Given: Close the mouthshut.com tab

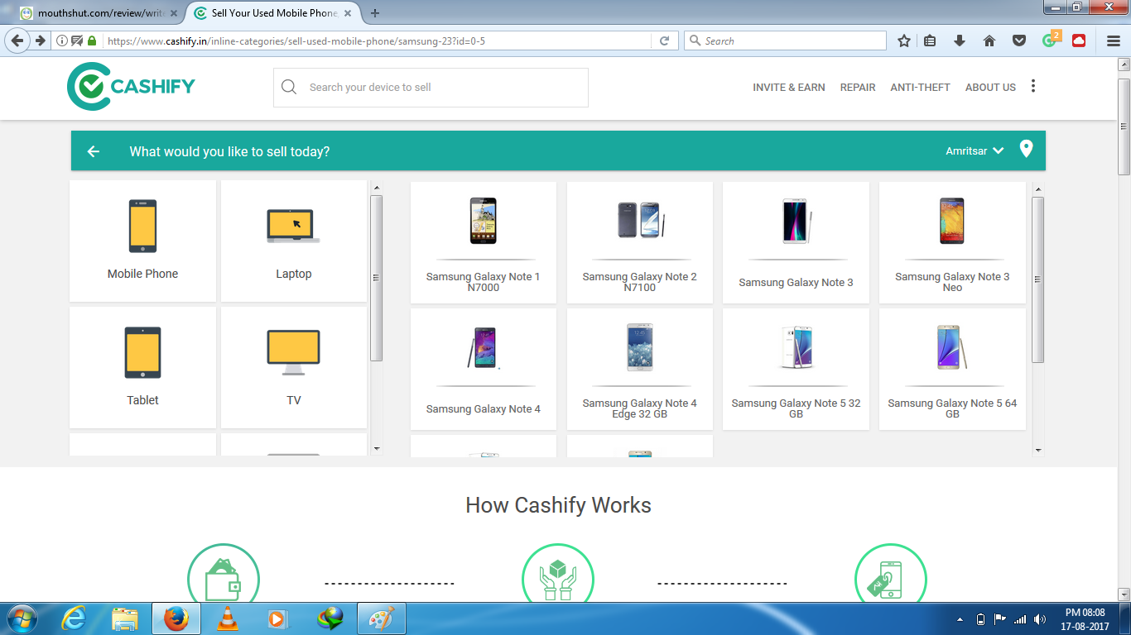Looking at the screenshot, I should (x=173, y=13).
